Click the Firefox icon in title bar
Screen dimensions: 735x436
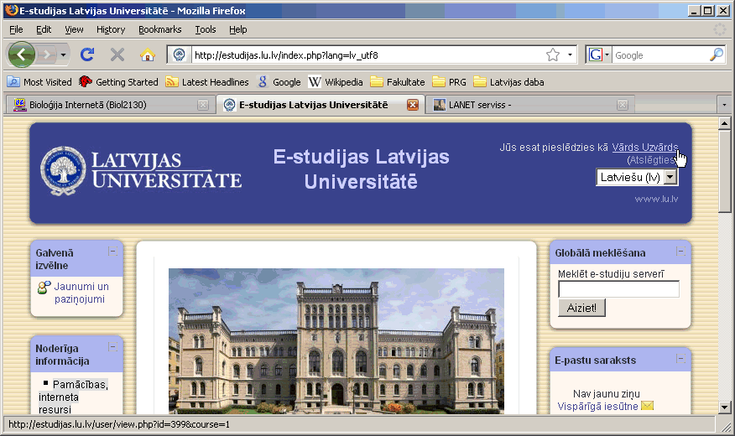[x=11, y=10]
